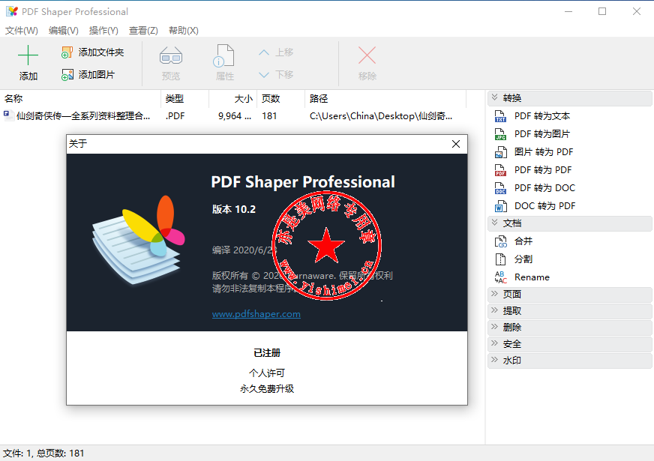Click the Move Up (上移) arrow
The width and height of the screenshot is (654, 461).
coord(263,52)
